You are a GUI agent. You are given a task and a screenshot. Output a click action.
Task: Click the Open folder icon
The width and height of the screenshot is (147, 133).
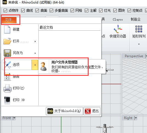coord(7,41)
